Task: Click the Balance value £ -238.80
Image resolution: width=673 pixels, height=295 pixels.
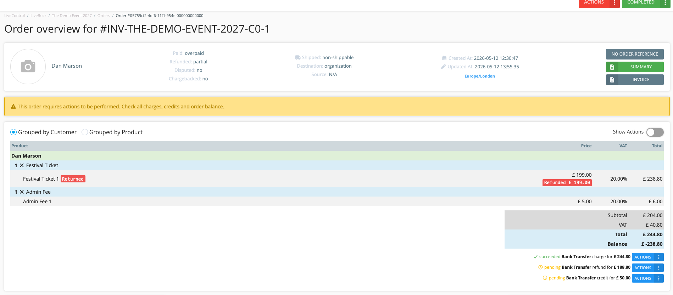Action: pyautogui.click(x=652, y=244)
